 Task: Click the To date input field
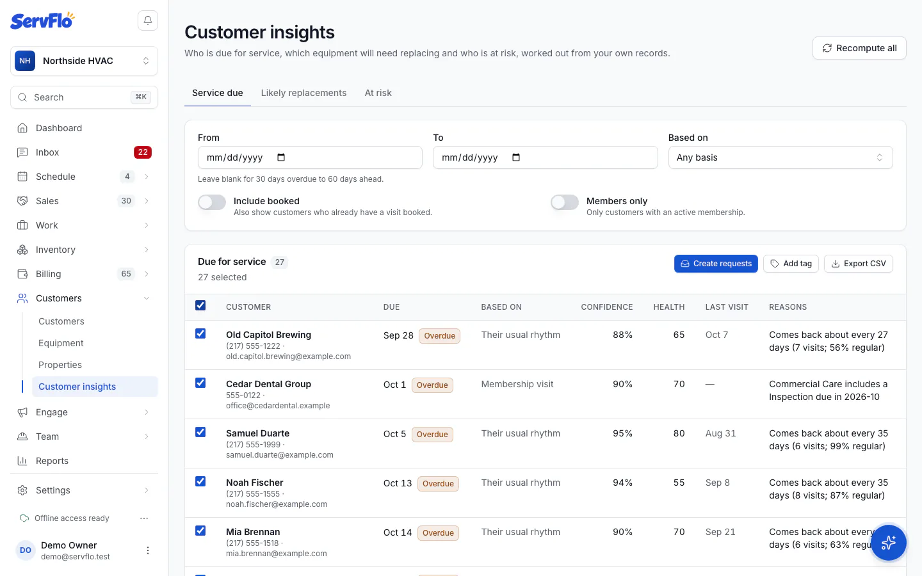tap(546, 157)
